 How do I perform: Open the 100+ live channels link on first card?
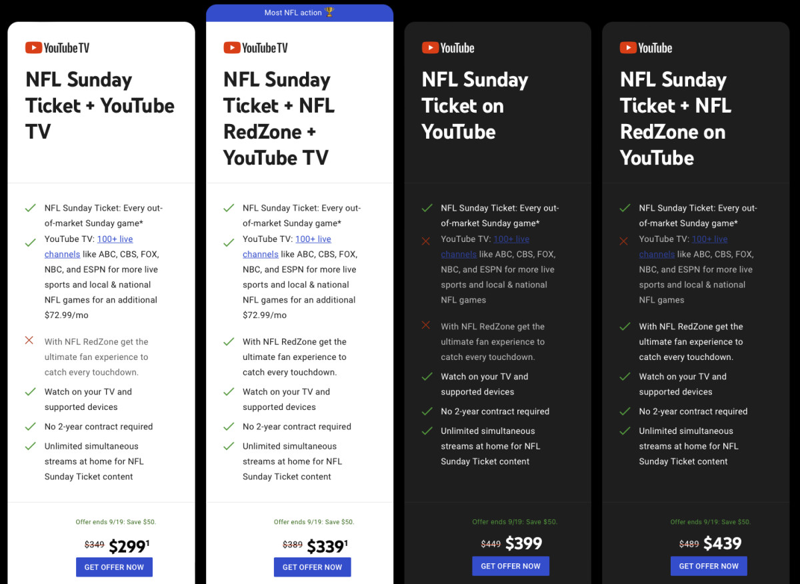(x=115, y=239)
